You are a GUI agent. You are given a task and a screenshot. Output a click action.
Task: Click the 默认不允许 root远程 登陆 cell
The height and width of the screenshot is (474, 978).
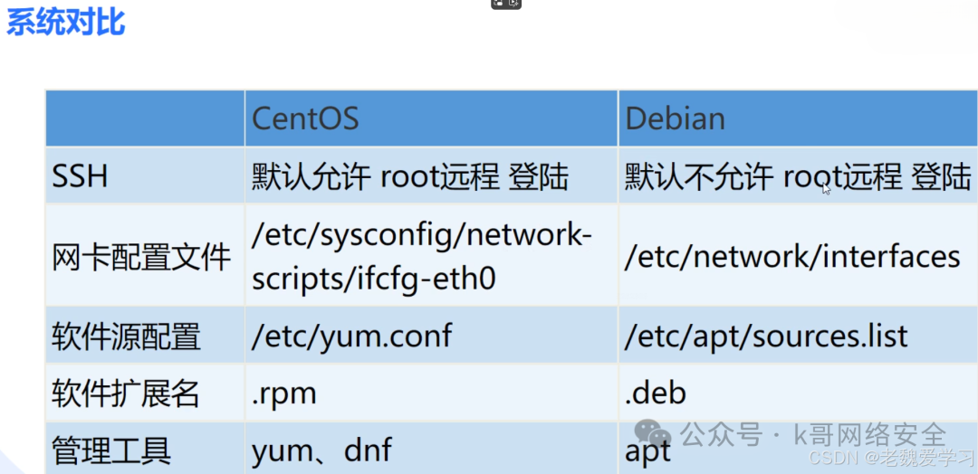click(x=798, y=175)
